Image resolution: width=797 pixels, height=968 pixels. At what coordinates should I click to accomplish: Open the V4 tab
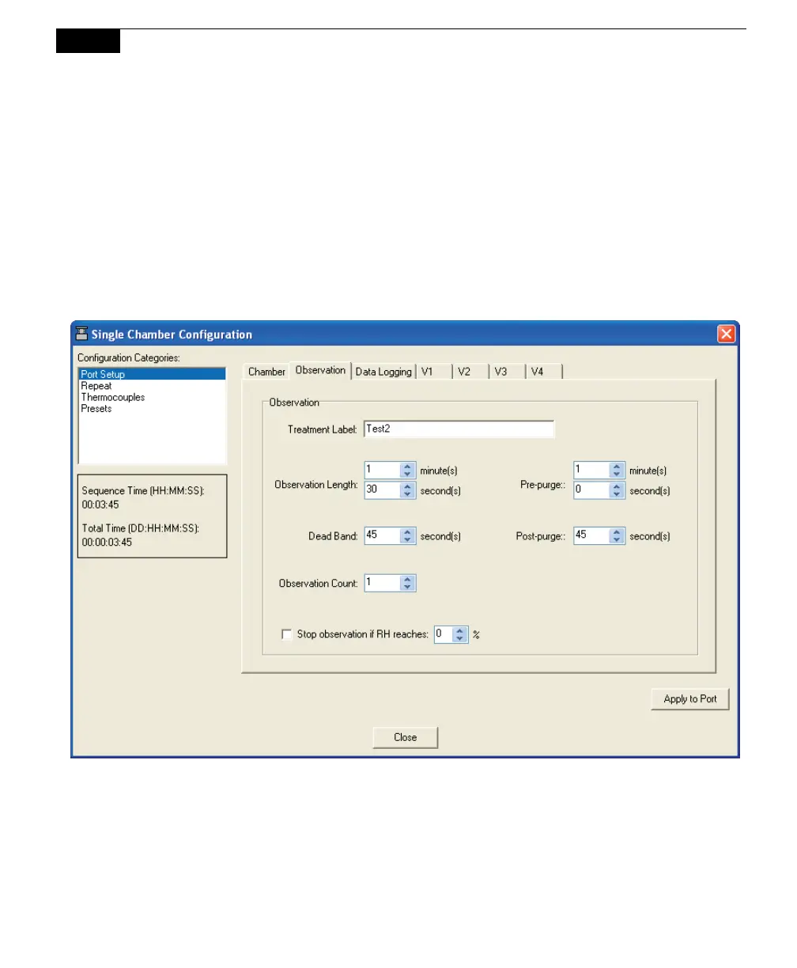coord(543,372)
